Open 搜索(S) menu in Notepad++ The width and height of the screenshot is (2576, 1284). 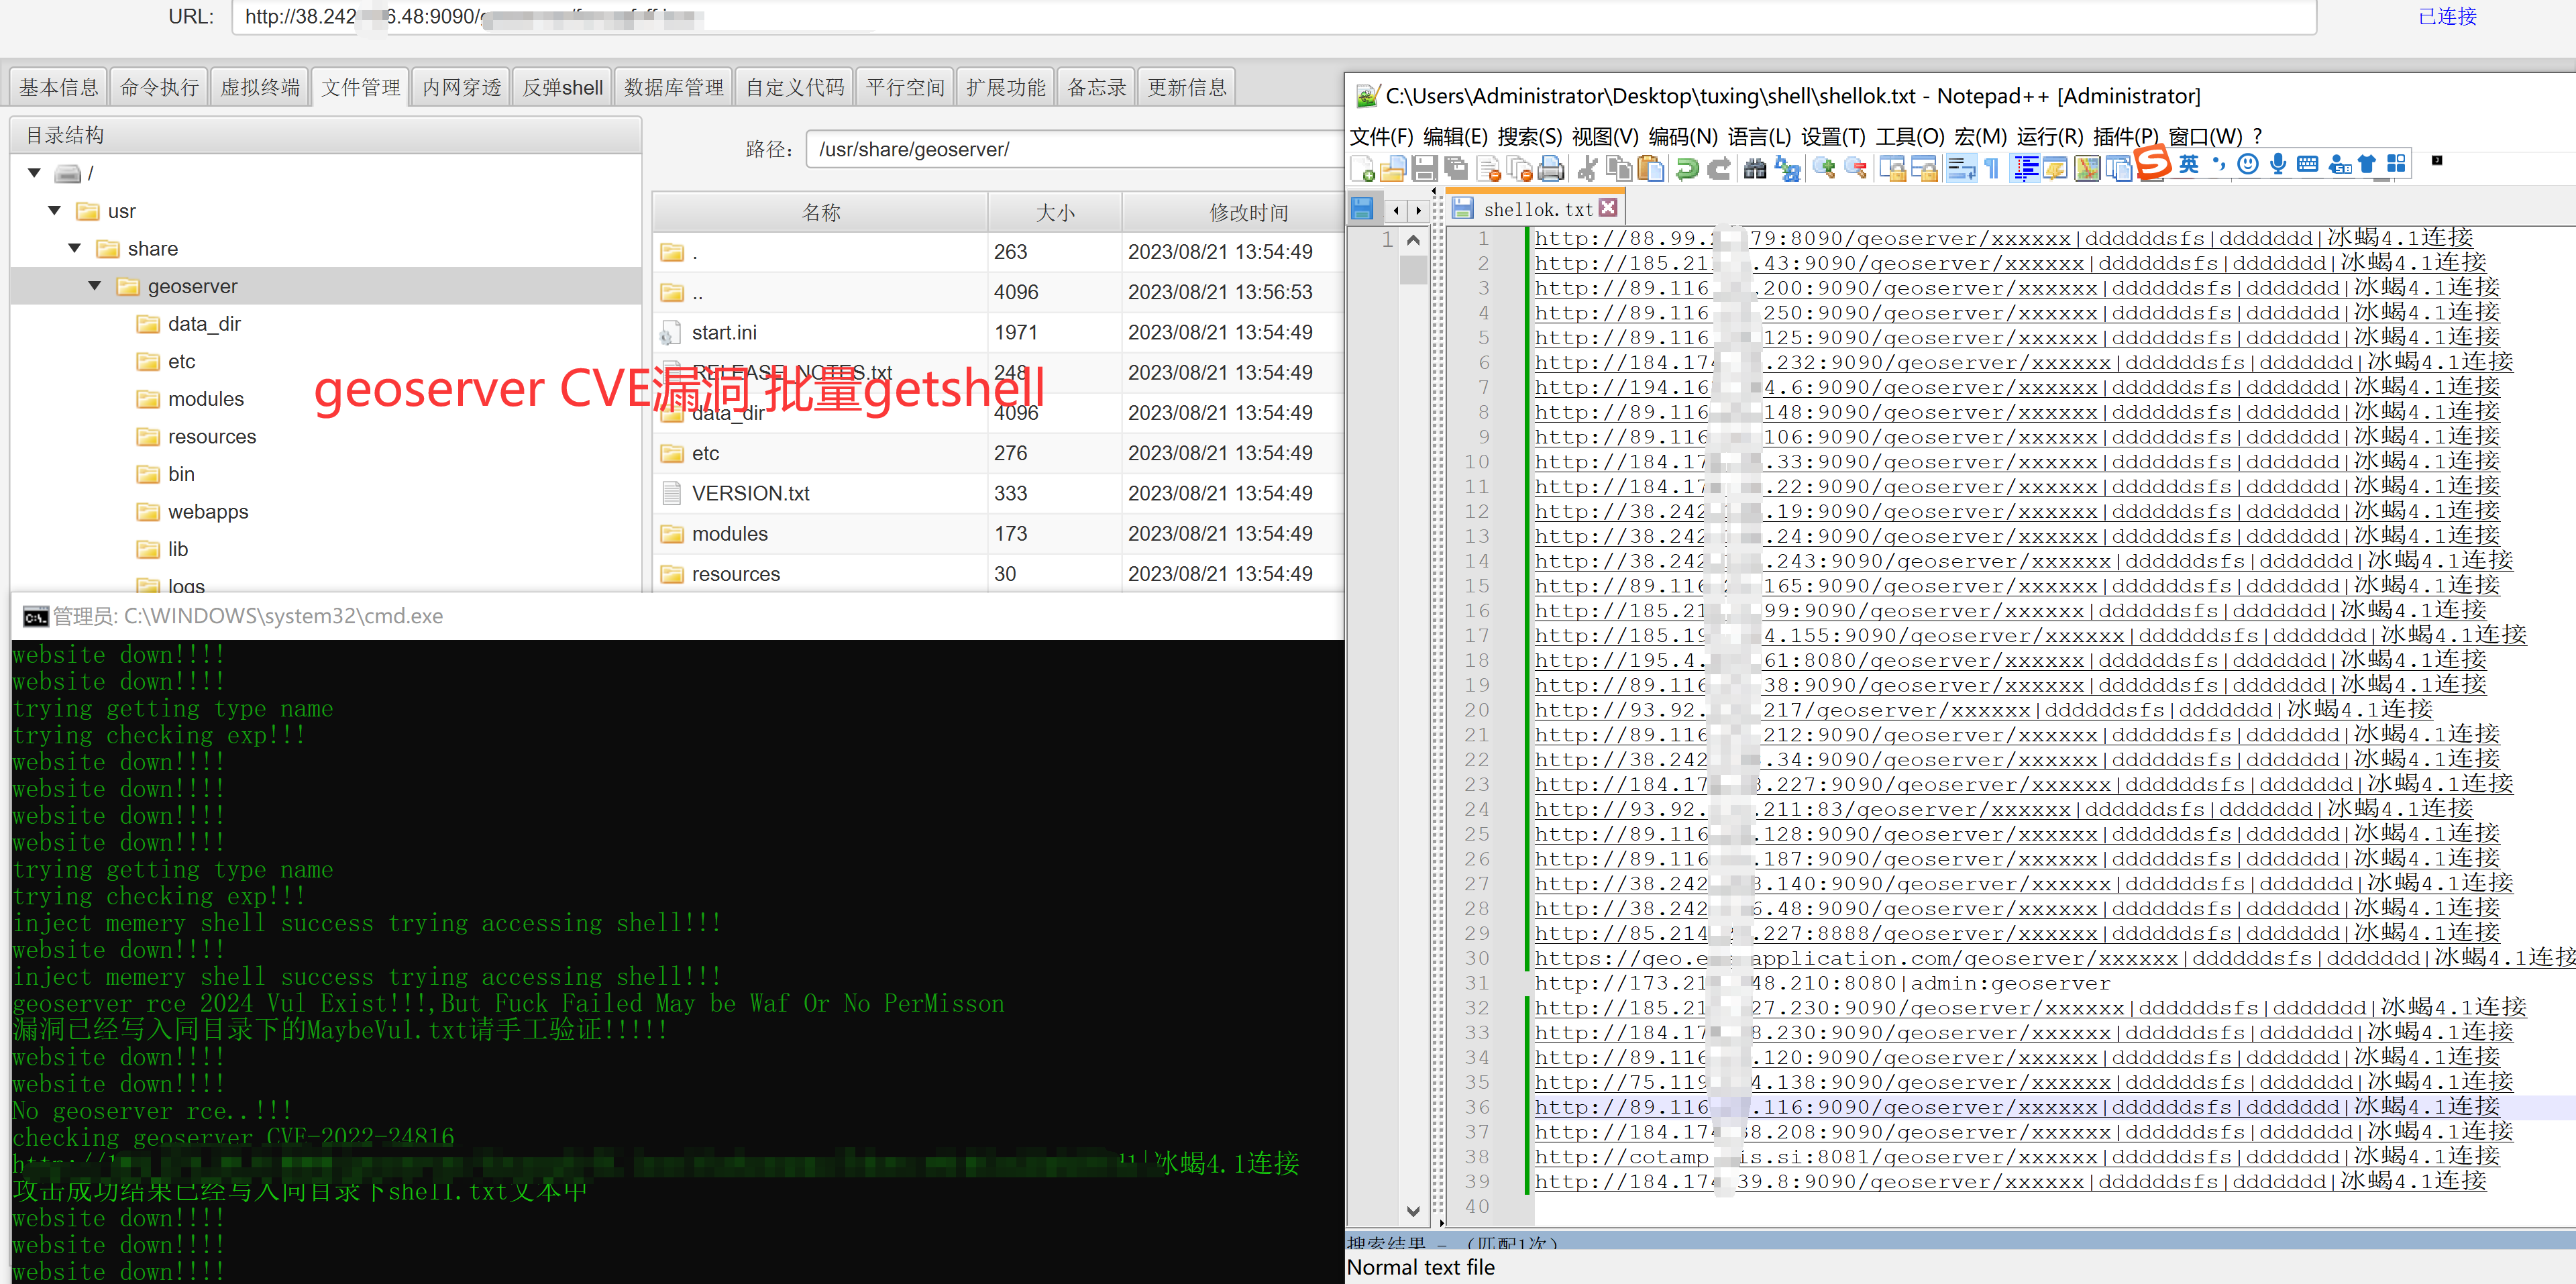pyautogui.click(x=1529, y=136)
